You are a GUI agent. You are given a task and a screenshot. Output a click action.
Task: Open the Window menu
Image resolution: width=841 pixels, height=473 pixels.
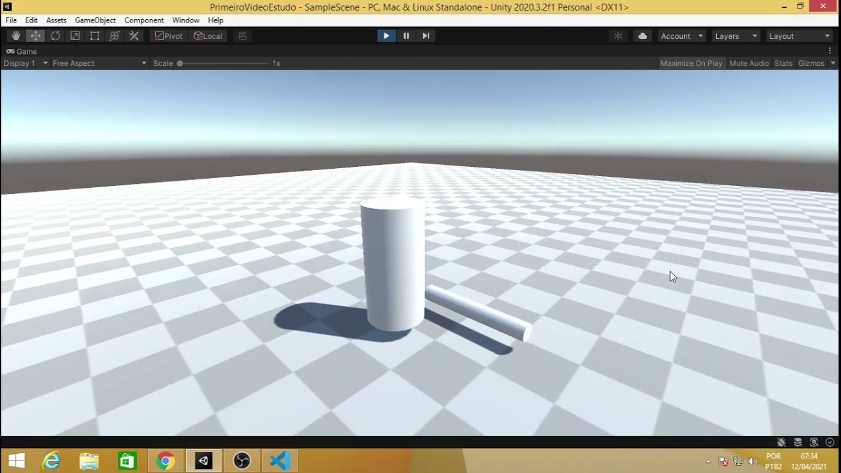click(186, 20)
